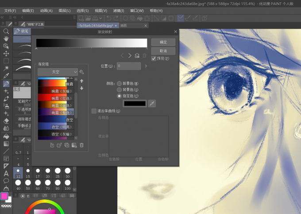This screenshot has width=301, height=214.
Task: Select the 前景色(M) radio button
Action: point(119,83)
